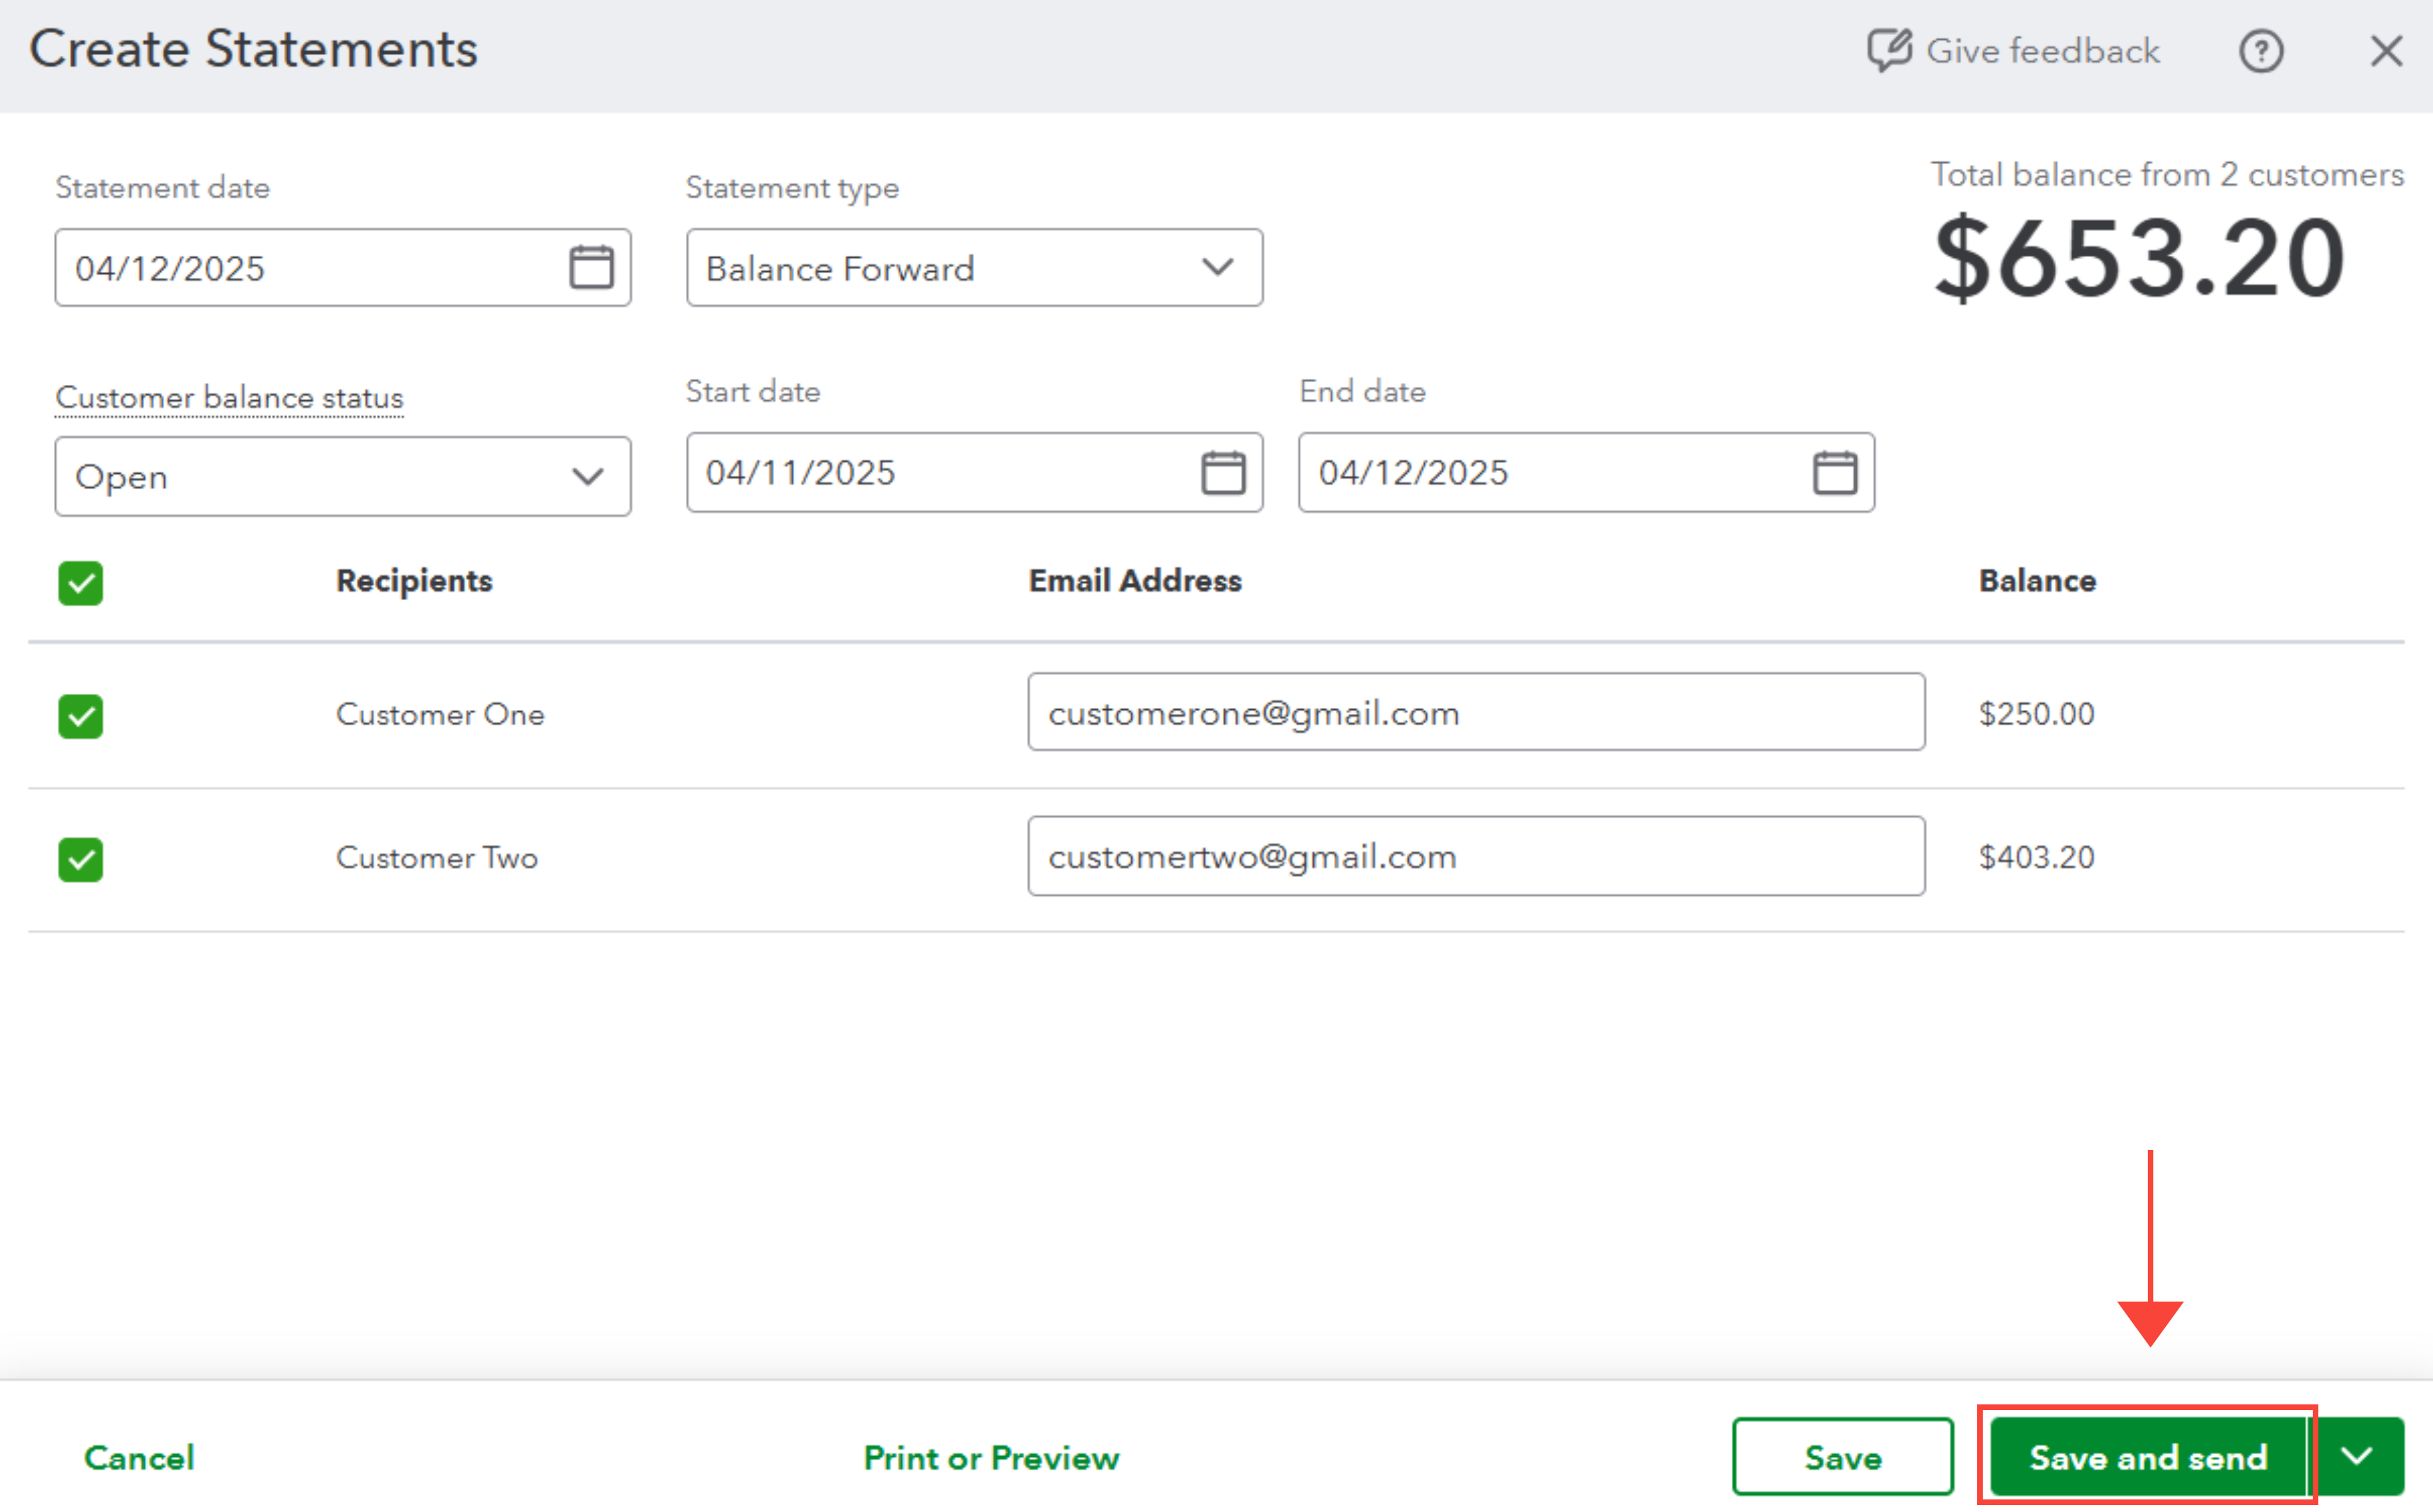Open the Start date calendar icon
2433x1512 pixels.
1223,472
